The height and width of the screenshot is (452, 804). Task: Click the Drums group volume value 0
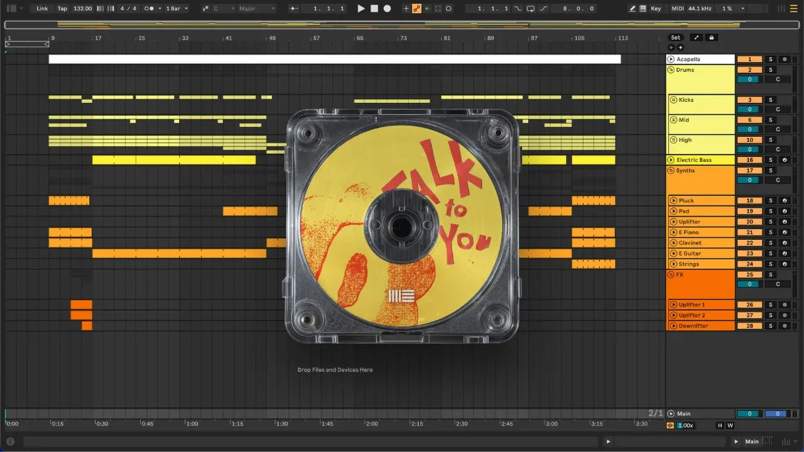tap(749, 79)
